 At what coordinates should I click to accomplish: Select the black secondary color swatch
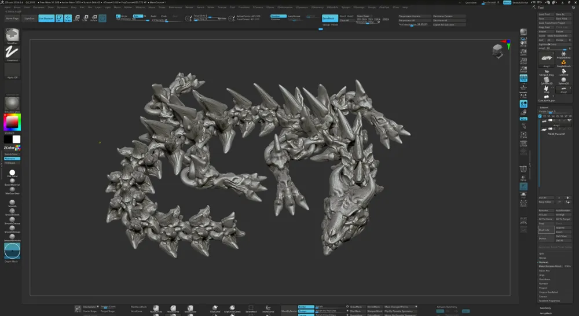click(x=8, y=139)
